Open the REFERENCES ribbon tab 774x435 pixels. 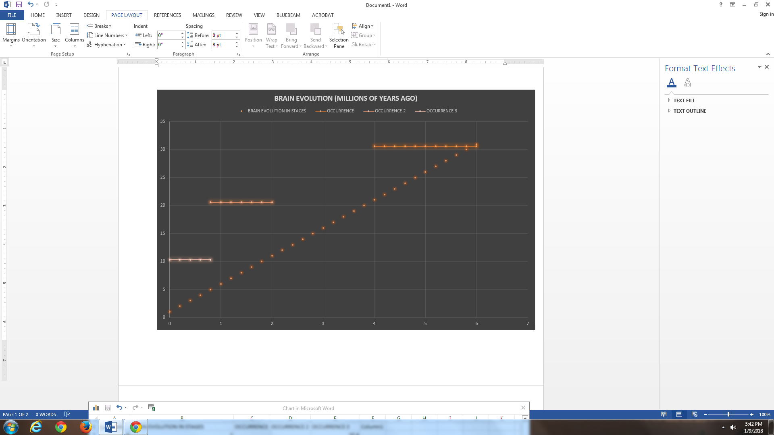point(167,15)
